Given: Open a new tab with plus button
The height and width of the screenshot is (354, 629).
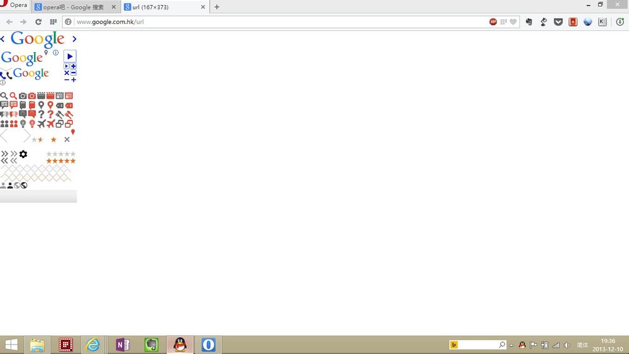Looking at the screenshot, I should coord(216,7).
